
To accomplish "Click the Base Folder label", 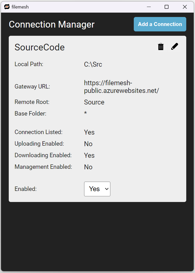I will coord(30,113).
